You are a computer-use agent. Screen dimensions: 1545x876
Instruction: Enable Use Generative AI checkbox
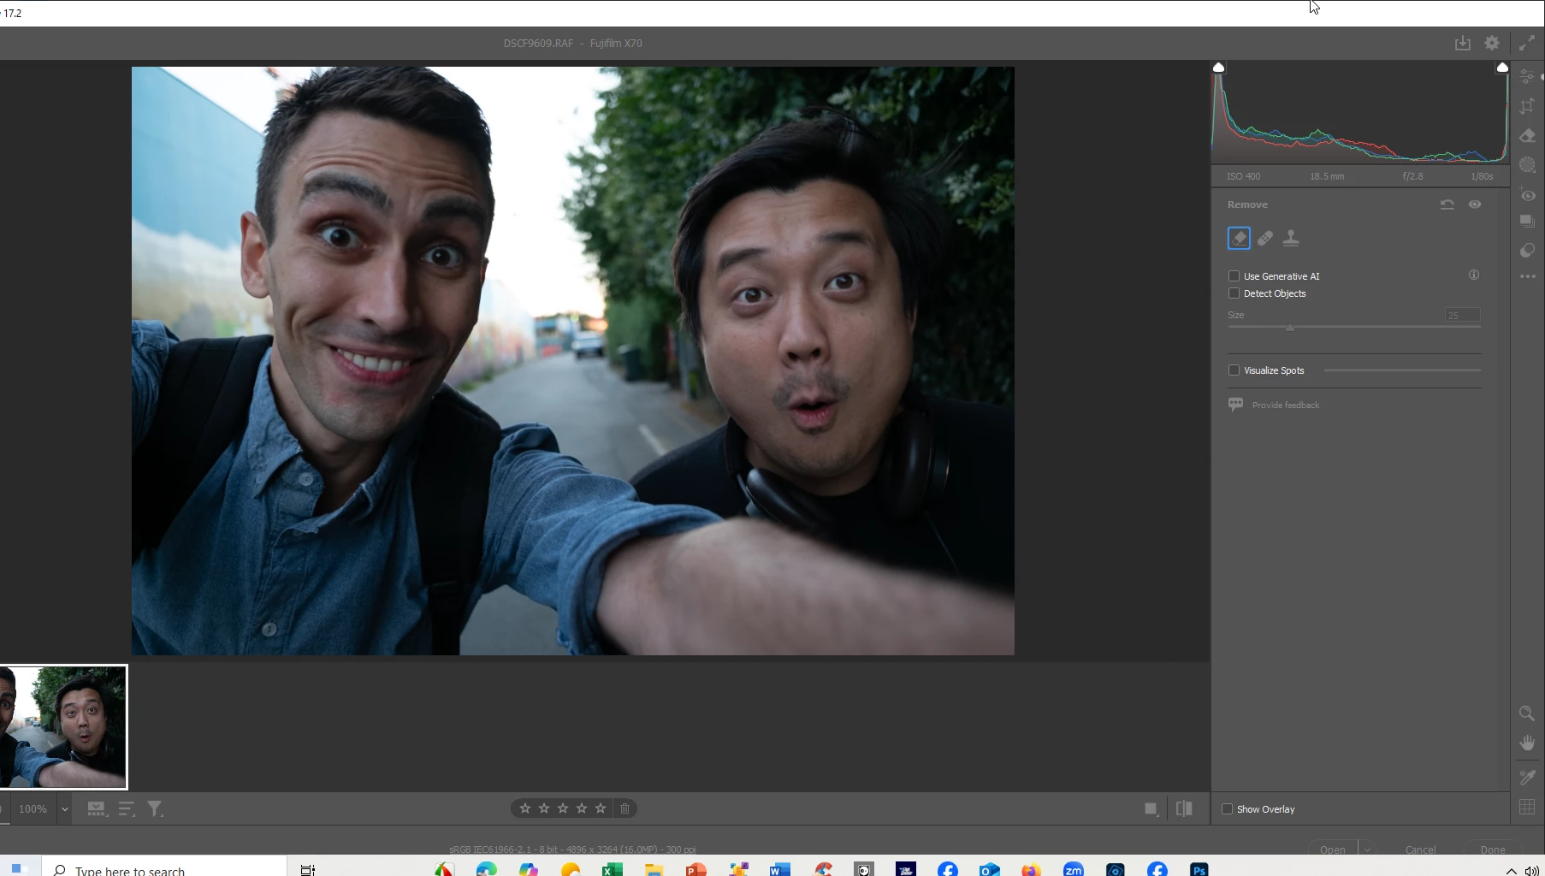(x=1234, y=275)
